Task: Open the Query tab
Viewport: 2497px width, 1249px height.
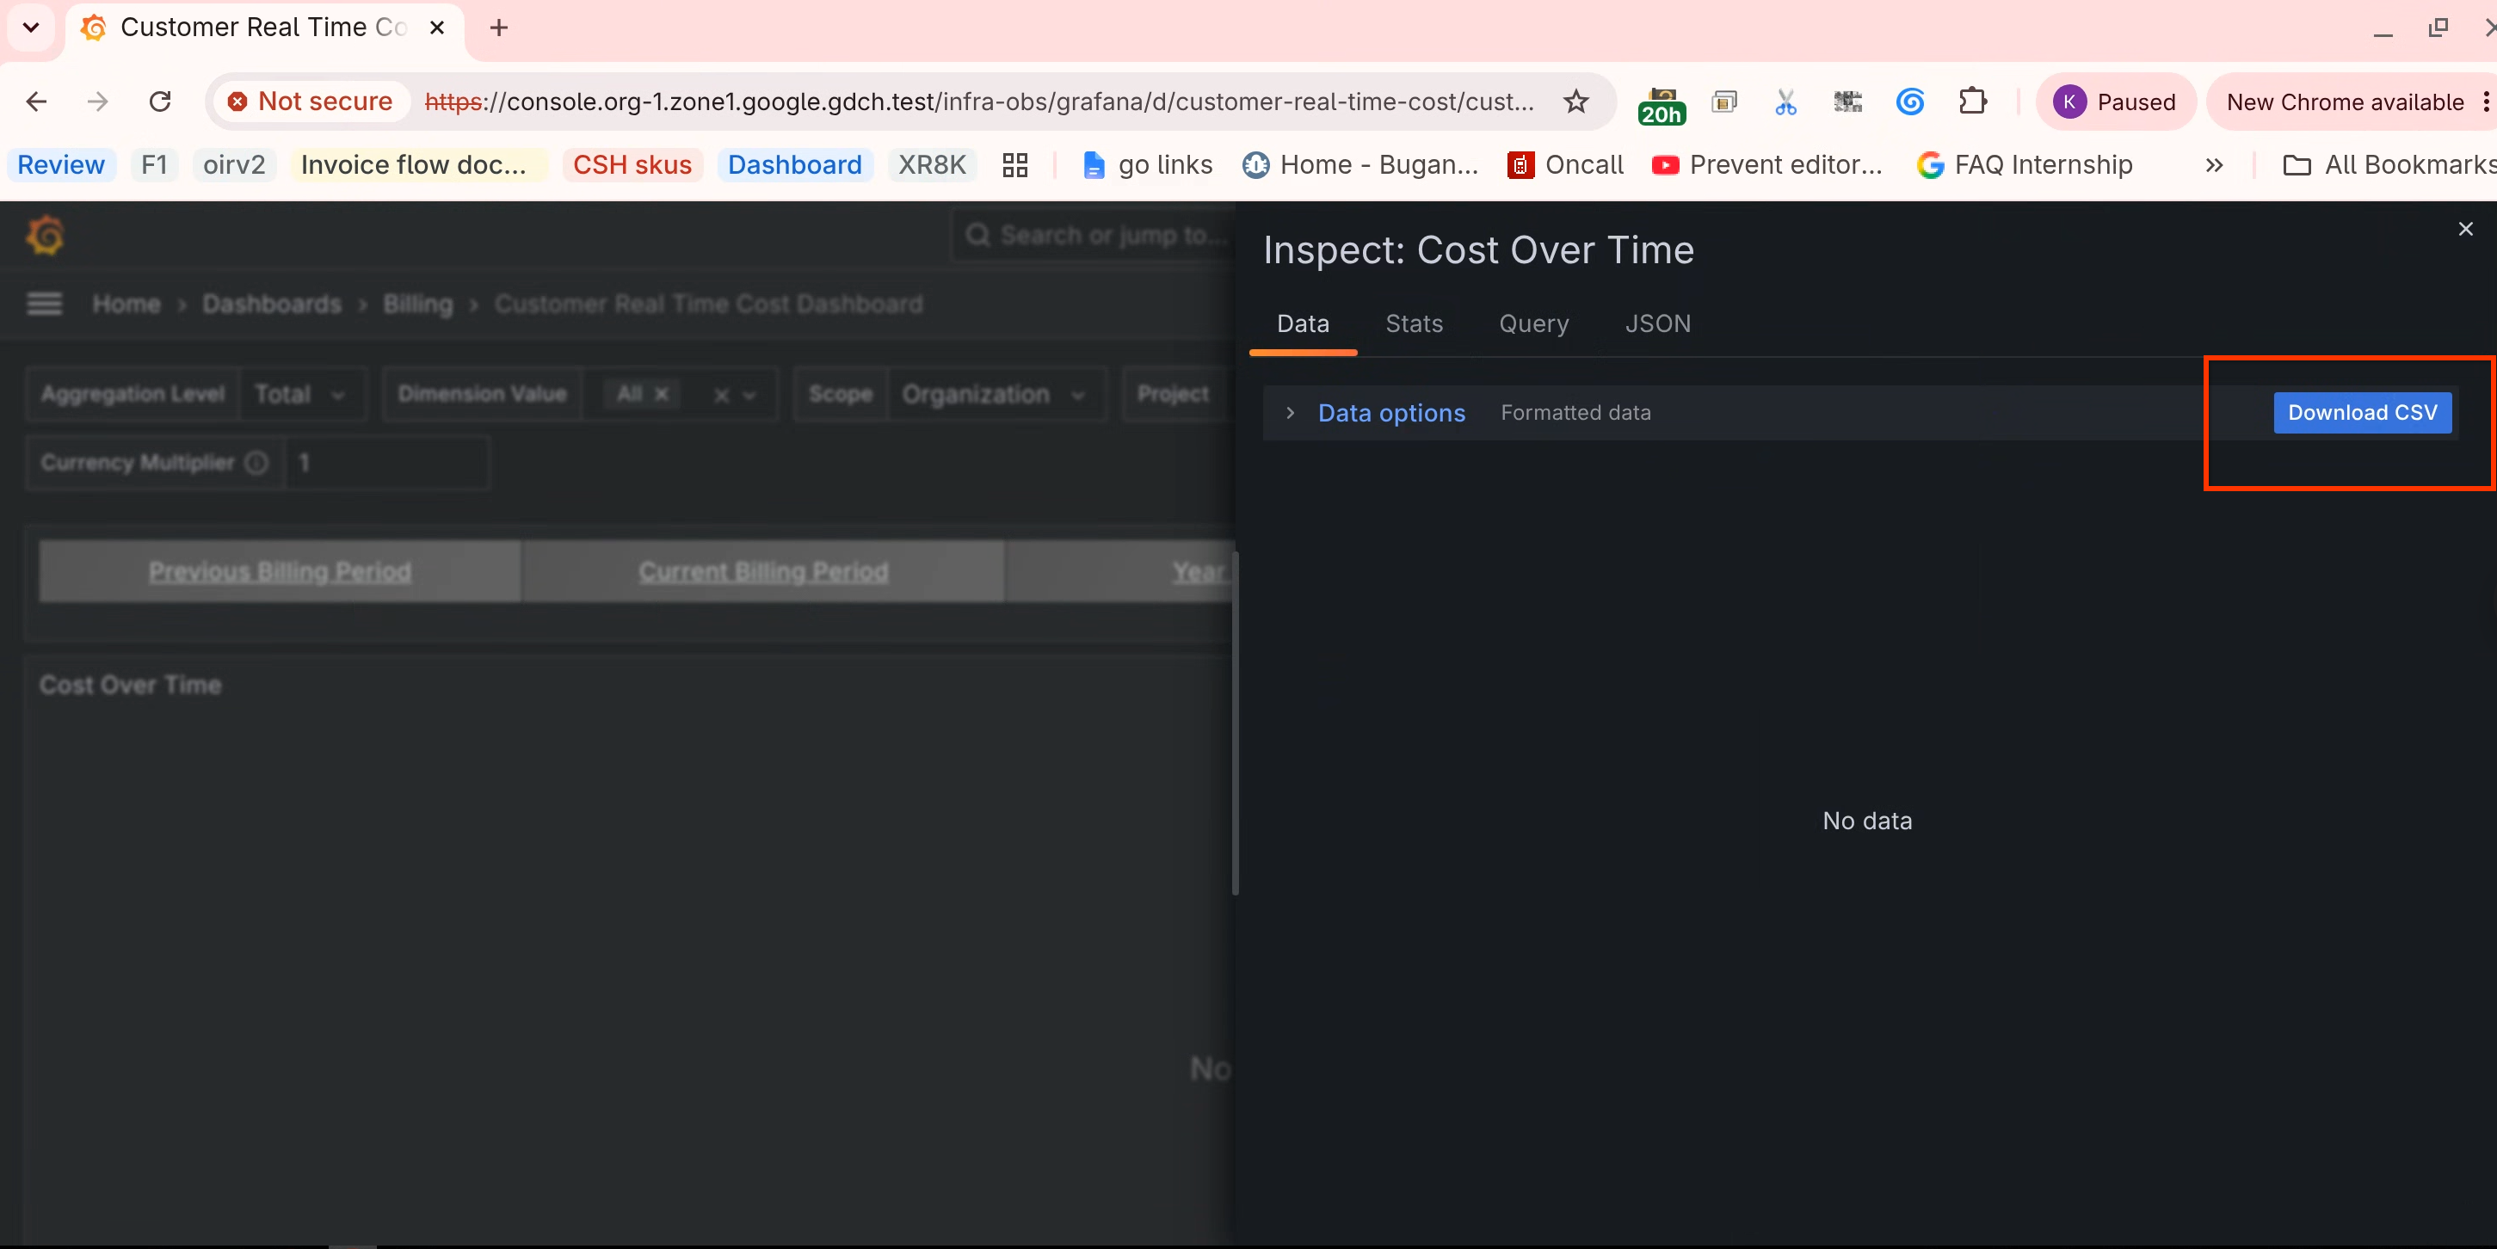Action: pyautogui.click(x=1533, y=323)
